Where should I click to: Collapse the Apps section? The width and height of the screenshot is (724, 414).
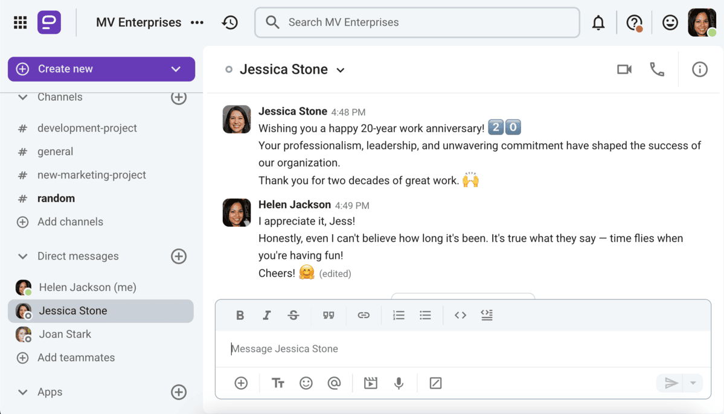point(22,392)
